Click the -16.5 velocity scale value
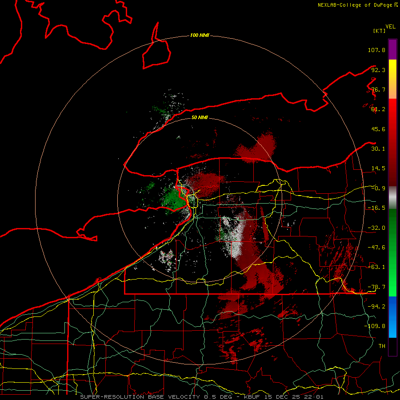This screenshot has height=400, width=400. tap(376, 208)
